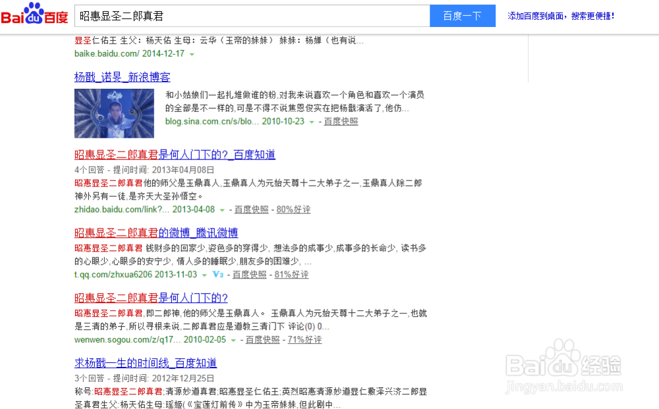Viewport: 659px width, 409px height.
Task: Expand dropdown arrow after wenwen.sogou.com 2010-02-05
Action: click(x=233, y=340)
